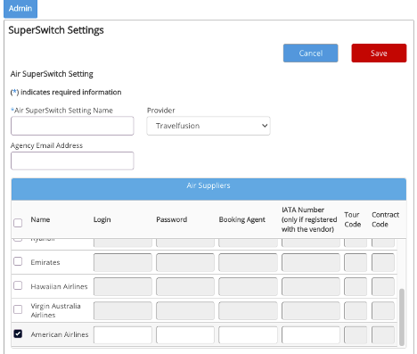Click the Virgin Australia Airlines label
The image size is (417, 354).
[x=55, y=310]
